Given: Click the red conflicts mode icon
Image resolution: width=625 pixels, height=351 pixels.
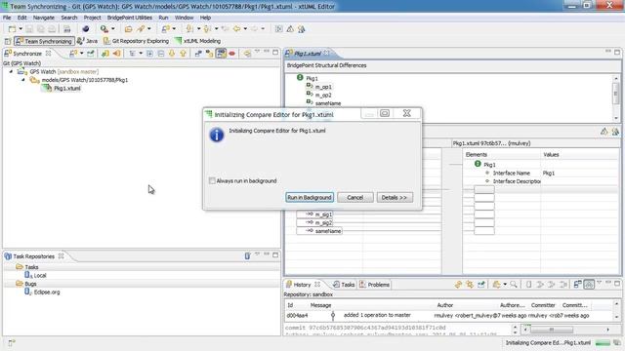Looking at the screenshot, I should [232, 54].
